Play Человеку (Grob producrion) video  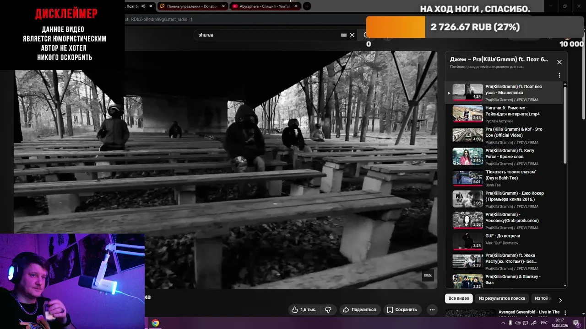click(504, 221)
